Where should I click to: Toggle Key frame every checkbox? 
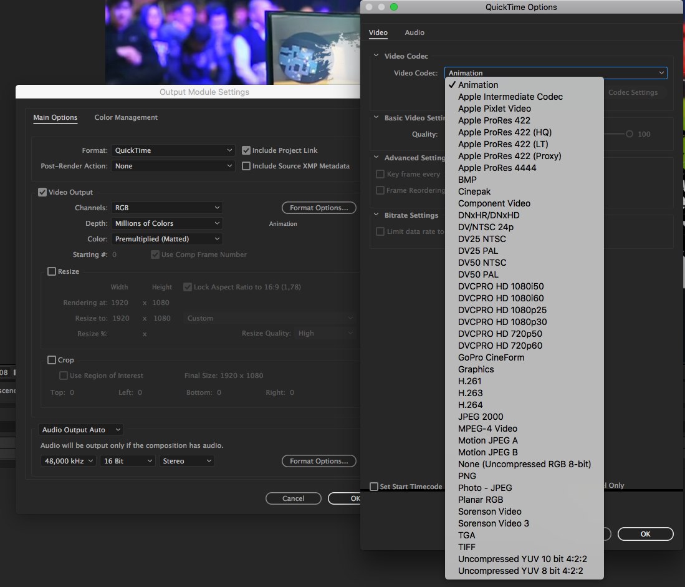(380, 174)
